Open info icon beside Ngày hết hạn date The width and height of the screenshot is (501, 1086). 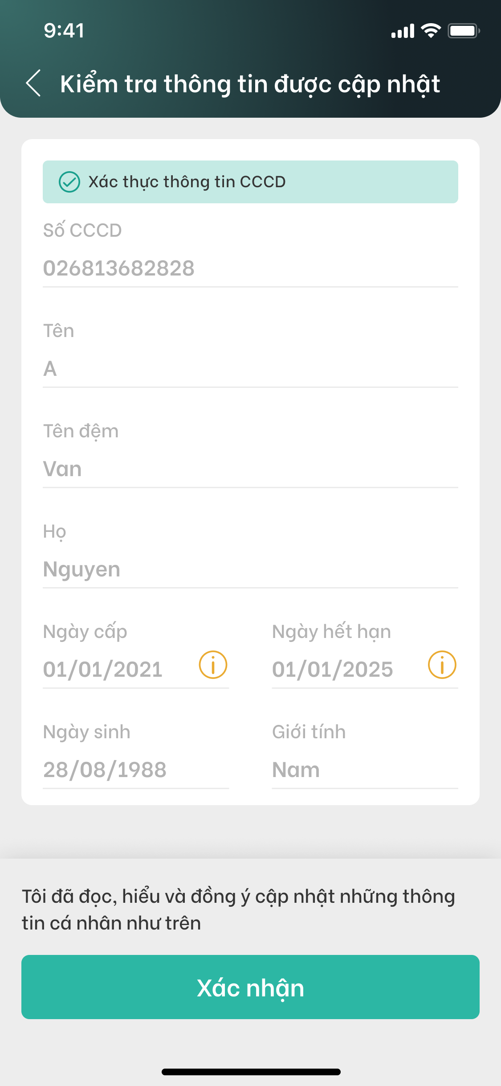[x=442, y=665]
